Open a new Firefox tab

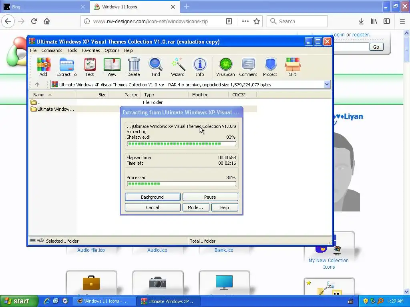point(187,7)
